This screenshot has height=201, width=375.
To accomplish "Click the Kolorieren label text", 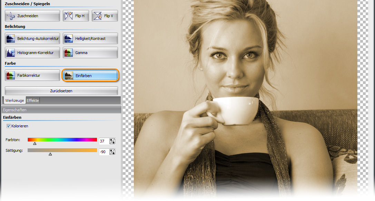I will pyautogui.click(x=20, y=126).
